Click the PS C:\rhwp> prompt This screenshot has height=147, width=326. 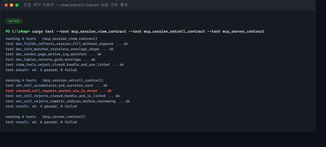coord(18,31)
